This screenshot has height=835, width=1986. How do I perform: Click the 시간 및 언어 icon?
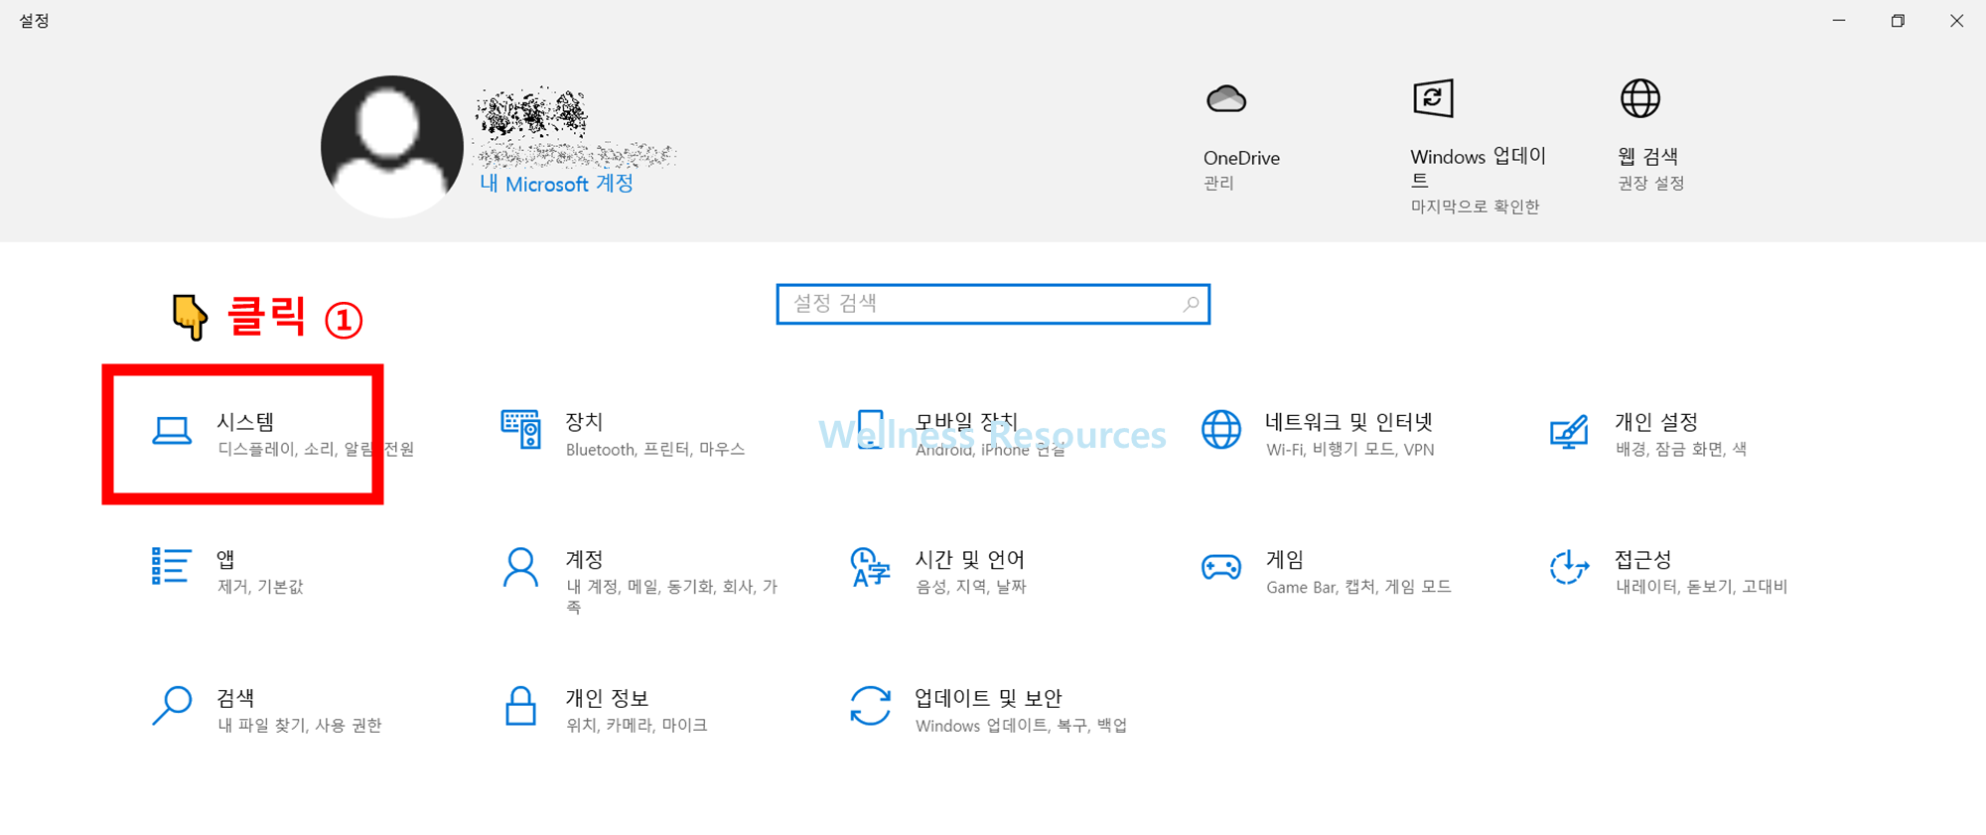tap(871, 567)
